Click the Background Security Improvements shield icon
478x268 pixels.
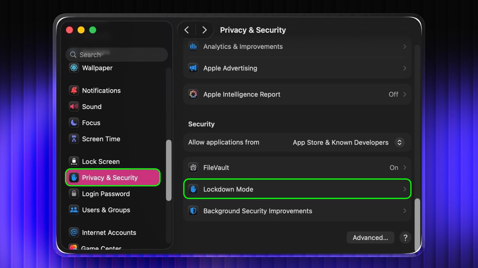coord(193,211)
